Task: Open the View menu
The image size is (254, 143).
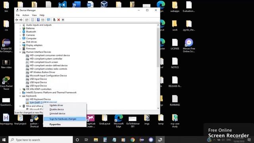Action: (x=34, y=15)
